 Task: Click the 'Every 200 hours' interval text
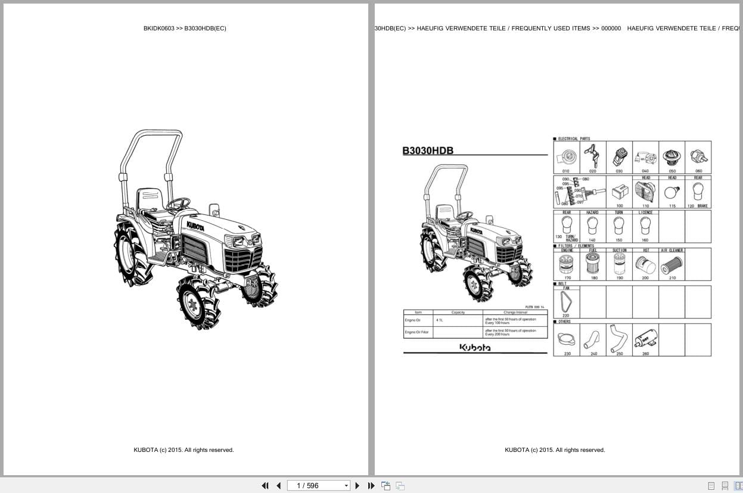click(498, 335)
